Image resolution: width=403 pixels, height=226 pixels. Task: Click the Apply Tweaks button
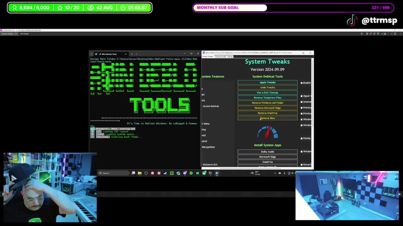tap(268, 82)
